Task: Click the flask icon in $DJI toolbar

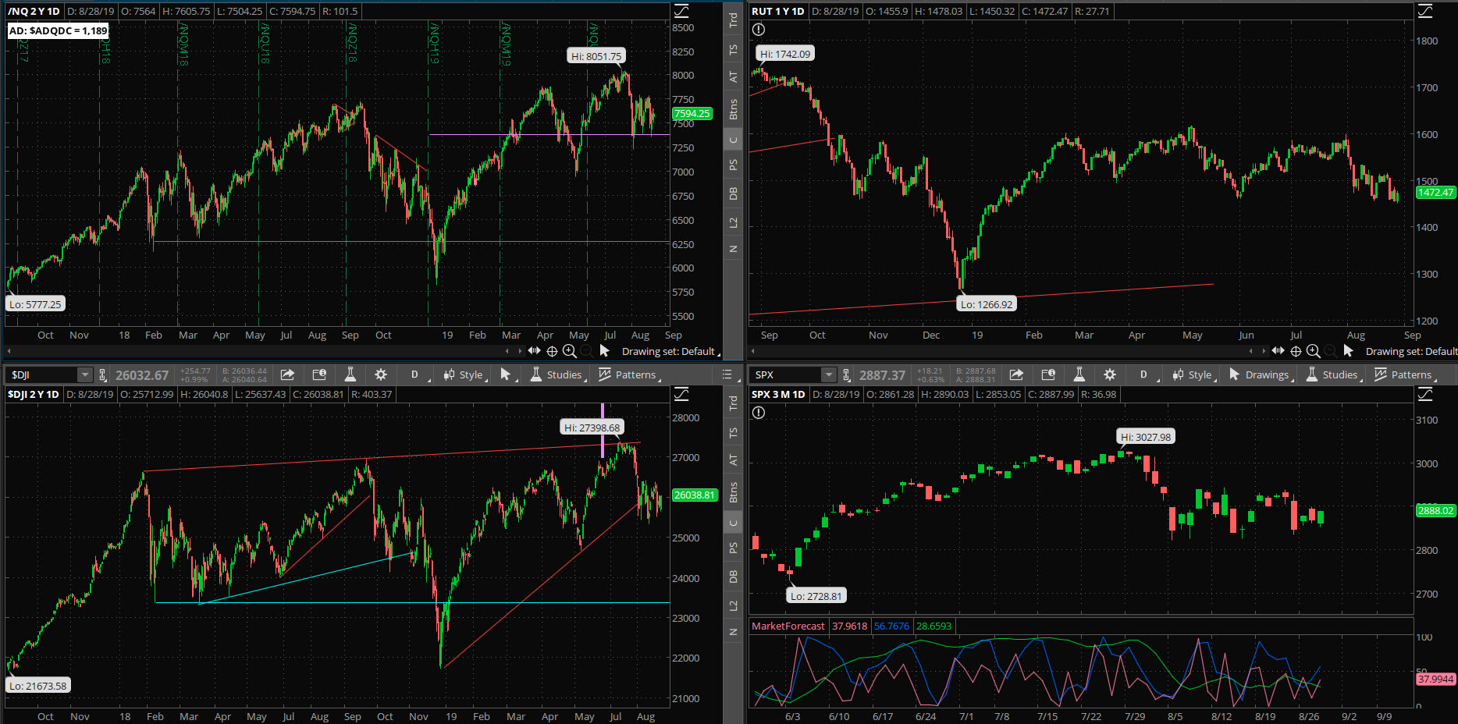Action: [x=350, y=374]
